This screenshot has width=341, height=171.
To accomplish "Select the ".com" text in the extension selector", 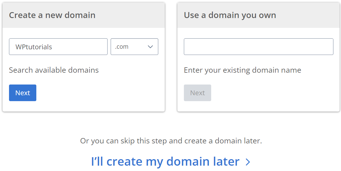I will [122, 47].
